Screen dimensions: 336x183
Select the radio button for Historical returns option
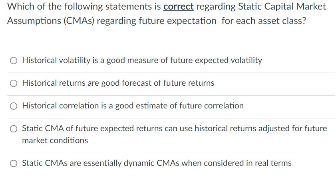coord(14,83)
